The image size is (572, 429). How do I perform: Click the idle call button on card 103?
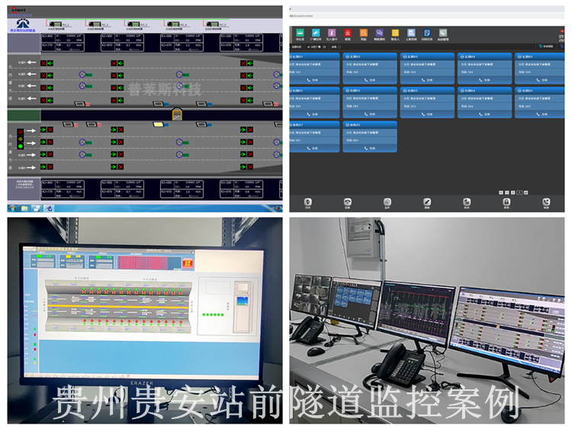[x=427, y=80]
